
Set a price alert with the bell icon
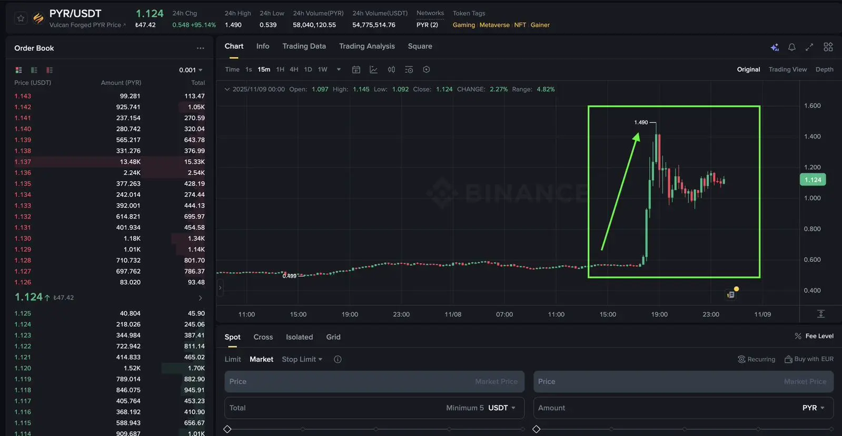pos(791,47)
